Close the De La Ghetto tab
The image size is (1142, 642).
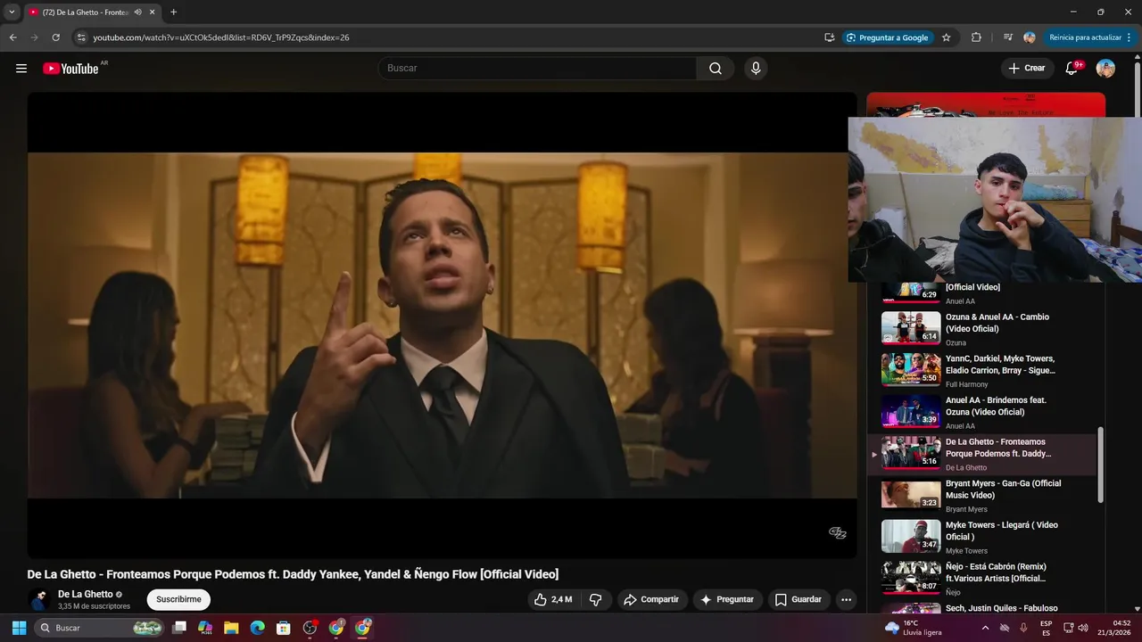point(153,12)
